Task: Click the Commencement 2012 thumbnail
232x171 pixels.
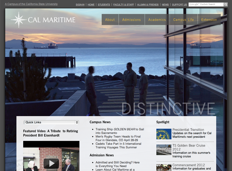Action: click(164, 167)
